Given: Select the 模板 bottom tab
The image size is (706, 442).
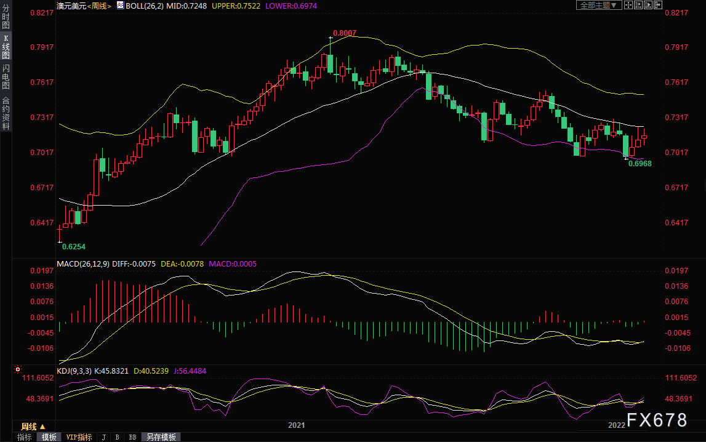Looking at the screenshot, I should tap(49, 437).
